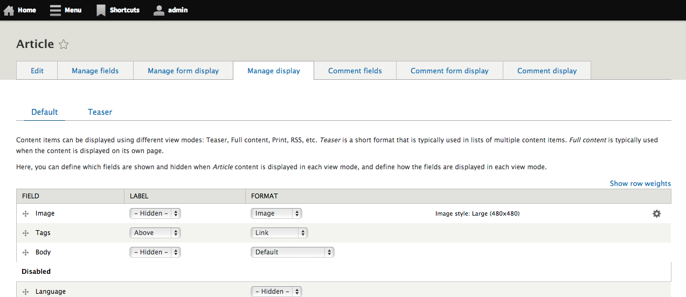This screenshot has width=686, height=297.
Task: Star Article to add to shortcuts
Action: 64,45
